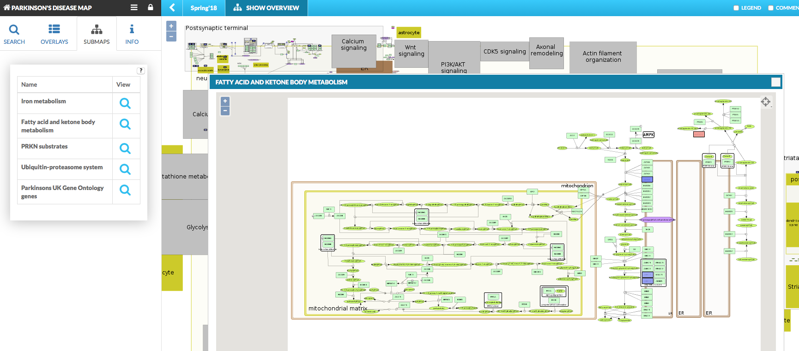
Task: View the Iron metabolism submap
Action: (x=125, y=103)
